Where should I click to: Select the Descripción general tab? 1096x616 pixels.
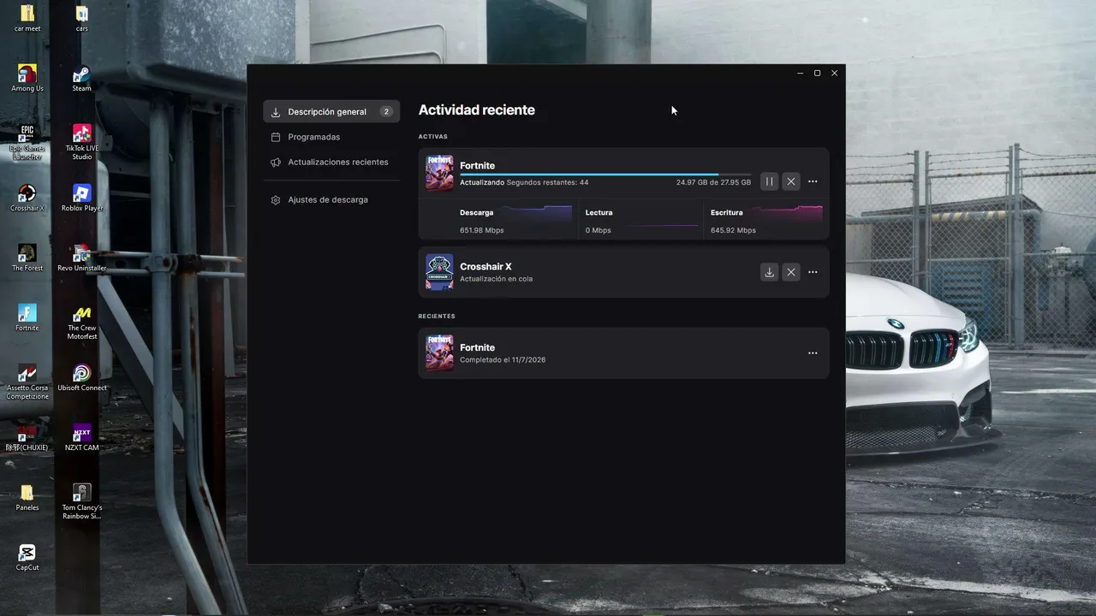(331, 111)
